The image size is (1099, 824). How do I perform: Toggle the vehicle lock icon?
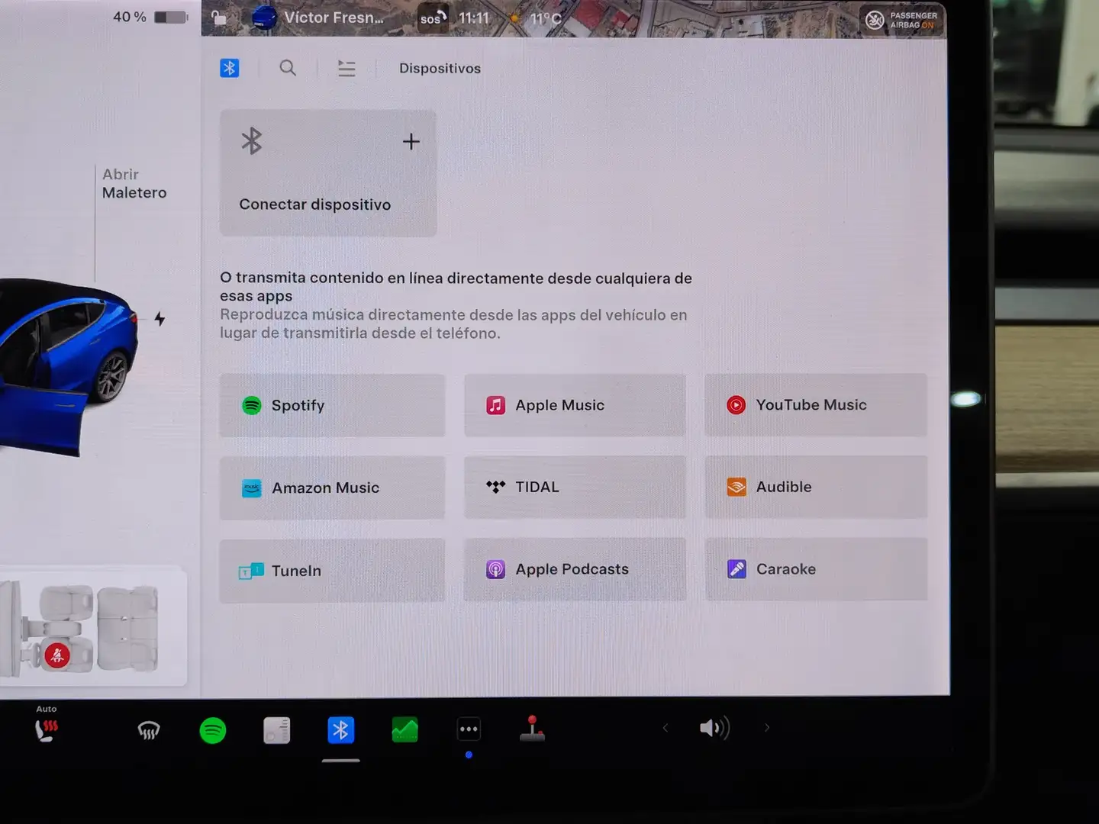[x=219, y=18]
